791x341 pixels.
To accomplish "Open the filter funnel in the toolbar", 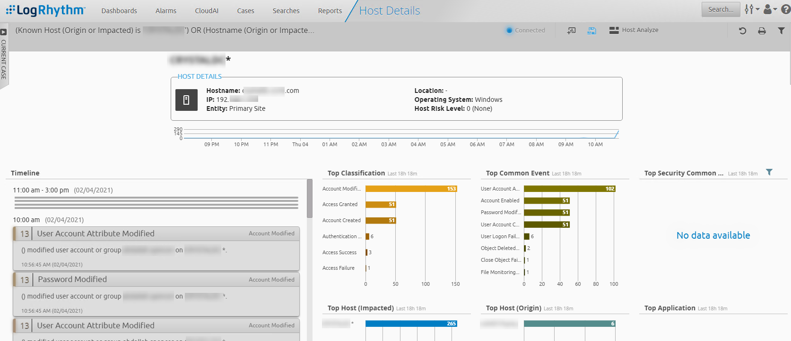I will pos(781,31).
